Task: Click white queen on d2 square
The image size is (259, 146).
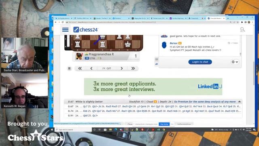Action: tap(102, 37)
